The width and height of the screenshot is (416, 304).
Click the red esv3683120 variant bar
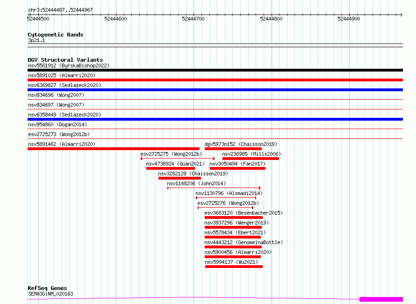tap(234, 217)
